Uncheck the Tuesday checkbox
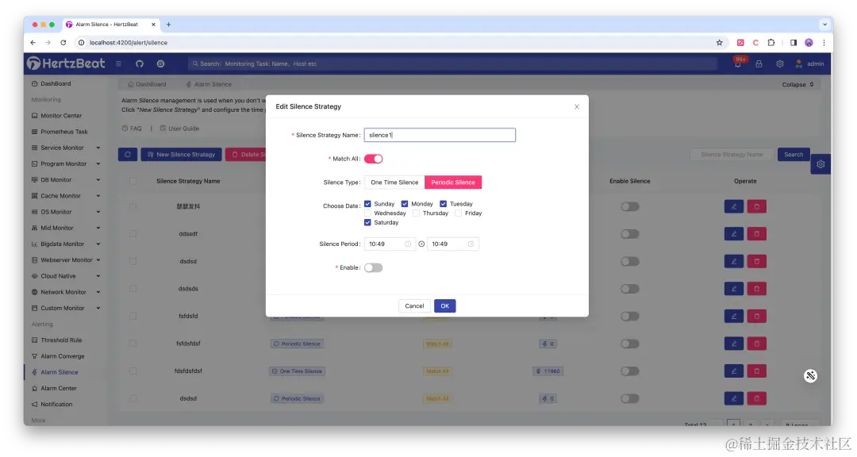Image resolution: width=857 pixels, height=457 pixels. click(x=444, y=204)
